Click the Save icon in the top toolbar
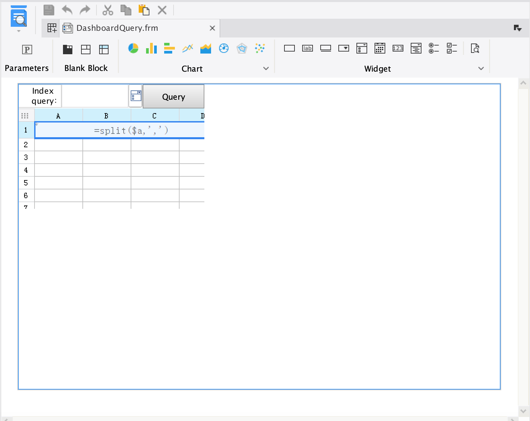 pyautogui.click(x=49, y=10)
